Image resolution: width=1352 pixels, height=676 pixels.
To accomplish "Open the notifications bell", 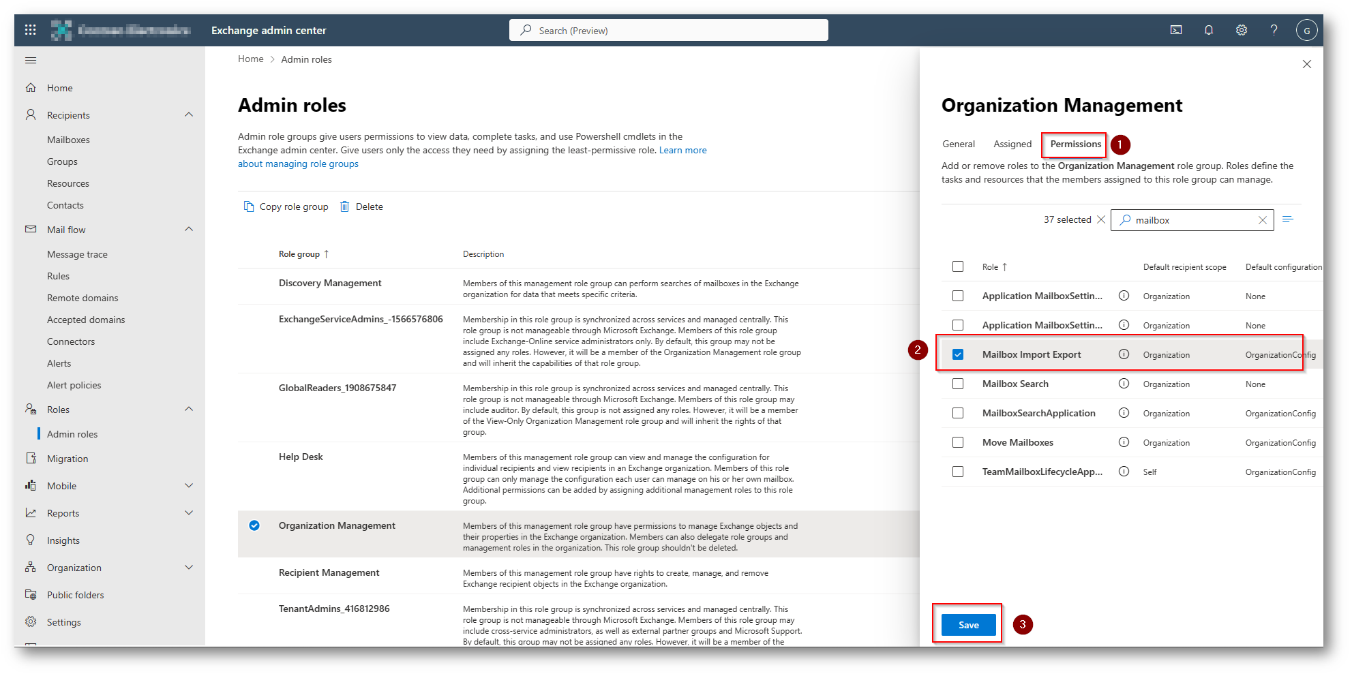I will point(1209,30).
